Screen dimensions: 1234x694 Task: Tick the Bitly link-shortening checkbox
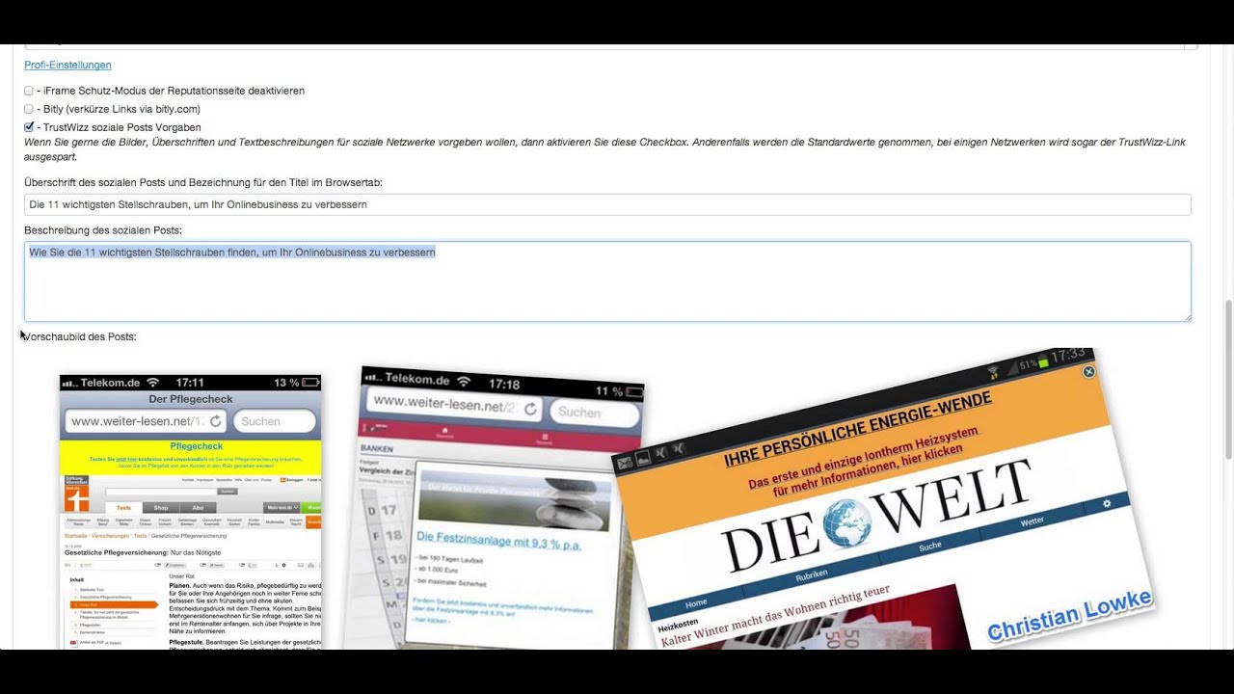pos(29,109)
